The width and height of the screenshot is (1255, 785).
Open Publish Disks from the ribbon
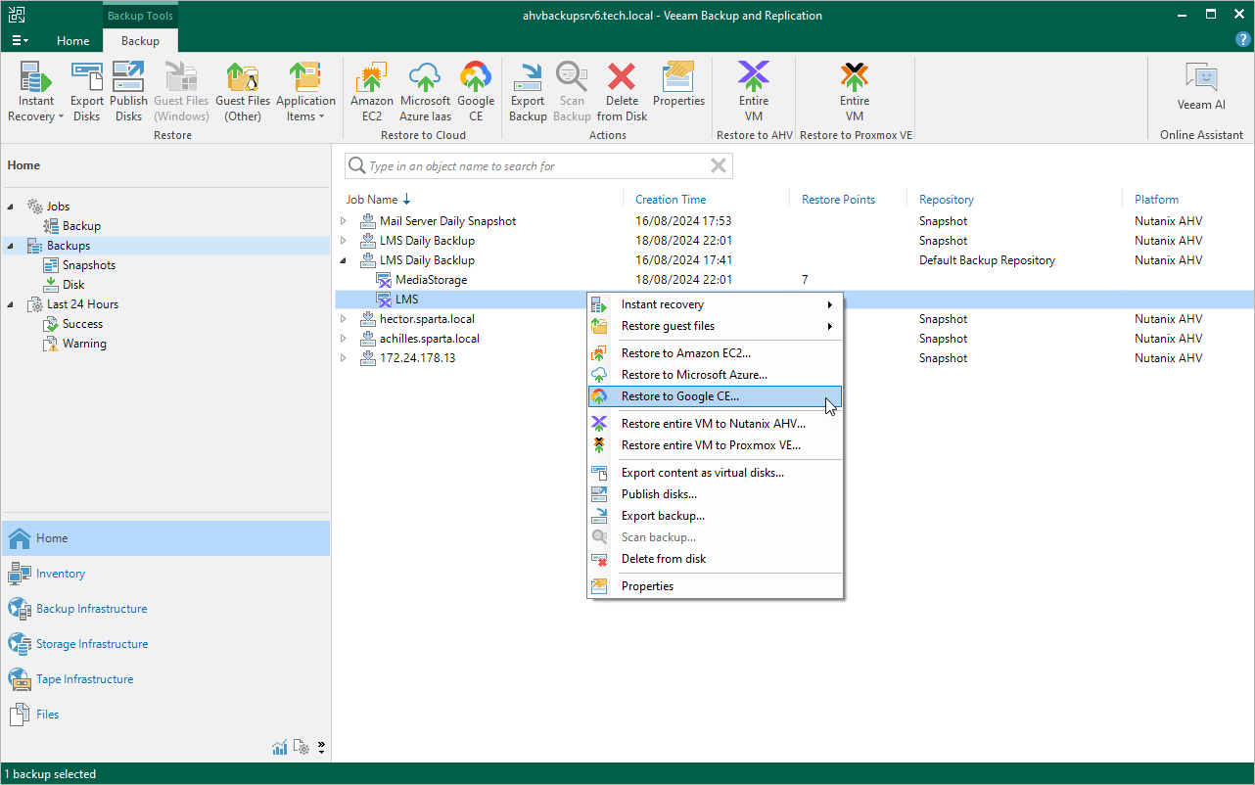coord(128,93)
